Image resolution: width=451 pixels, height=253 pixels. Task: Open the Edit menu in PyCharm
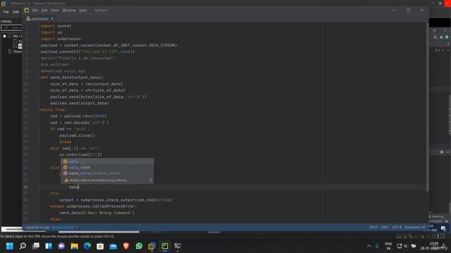pos(44,11)
